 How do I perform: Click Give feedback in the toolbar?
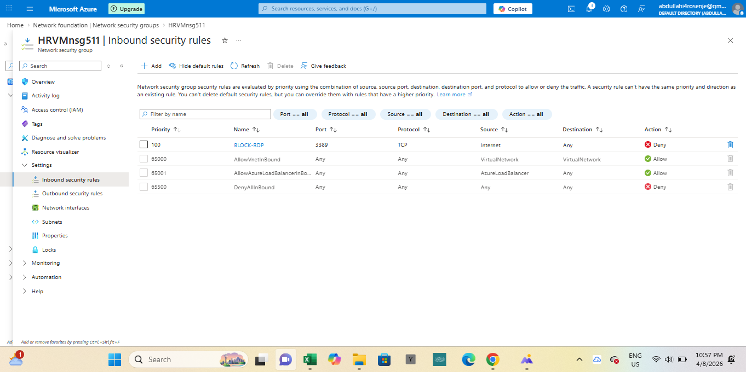[323, 66]
